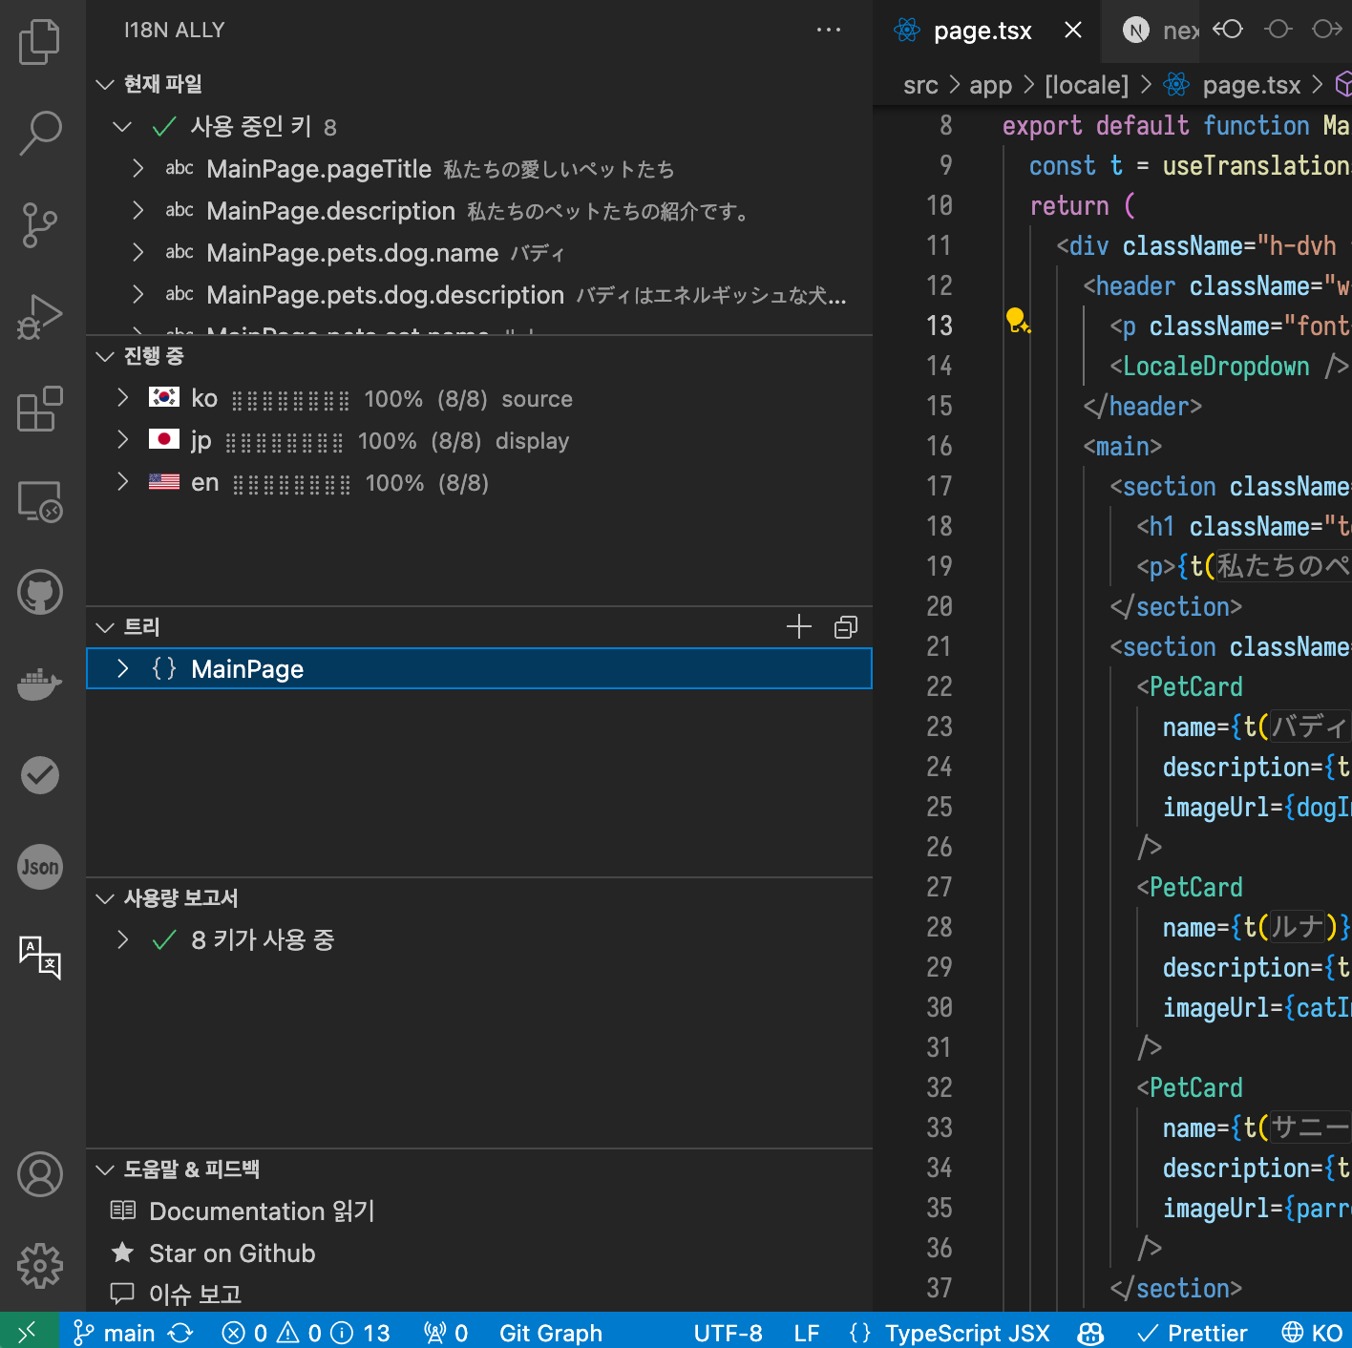Open i18n Ally panel more actions menu

pos(829,30)
